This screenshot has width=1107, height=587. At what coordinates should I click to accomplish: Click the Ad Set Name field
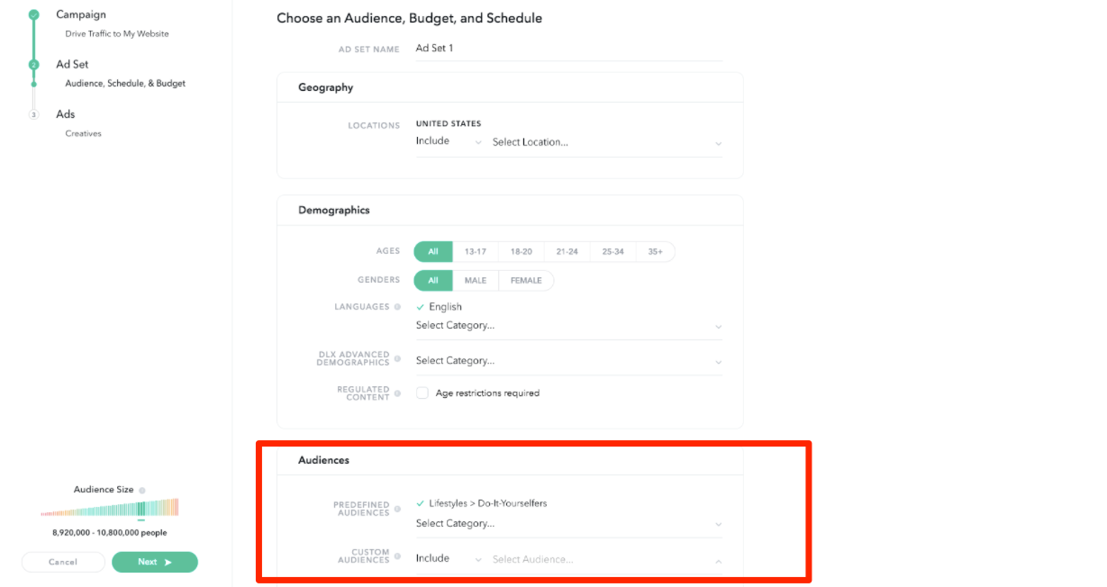[x=567, y=49]
